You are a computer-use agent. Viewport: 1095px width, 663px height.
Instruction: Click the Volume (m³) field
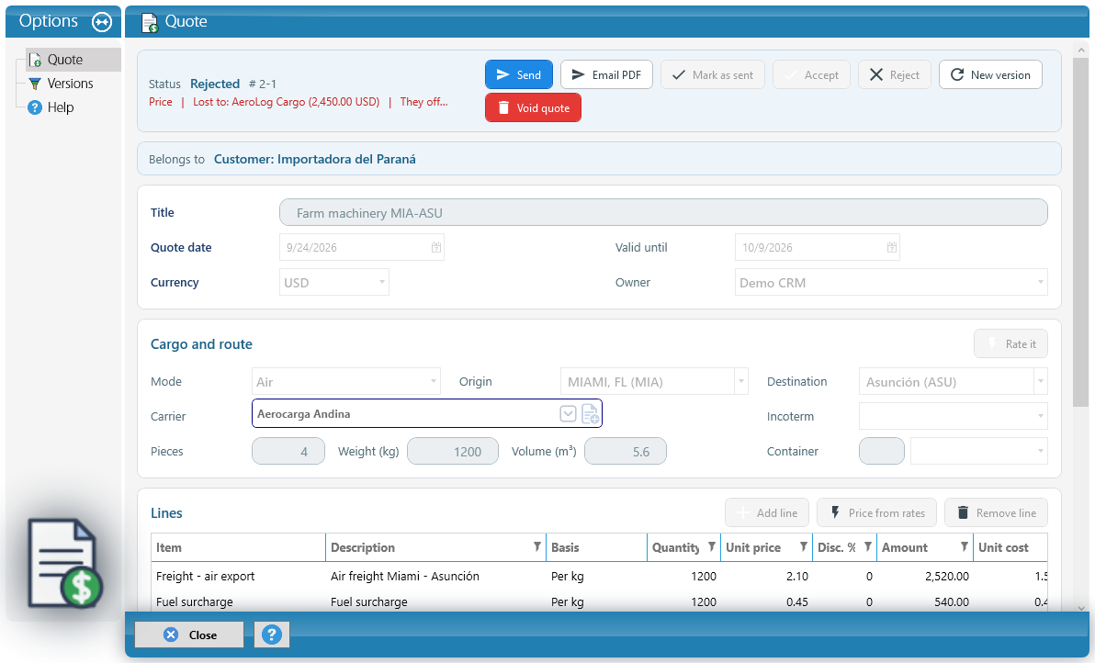point(625,451)
